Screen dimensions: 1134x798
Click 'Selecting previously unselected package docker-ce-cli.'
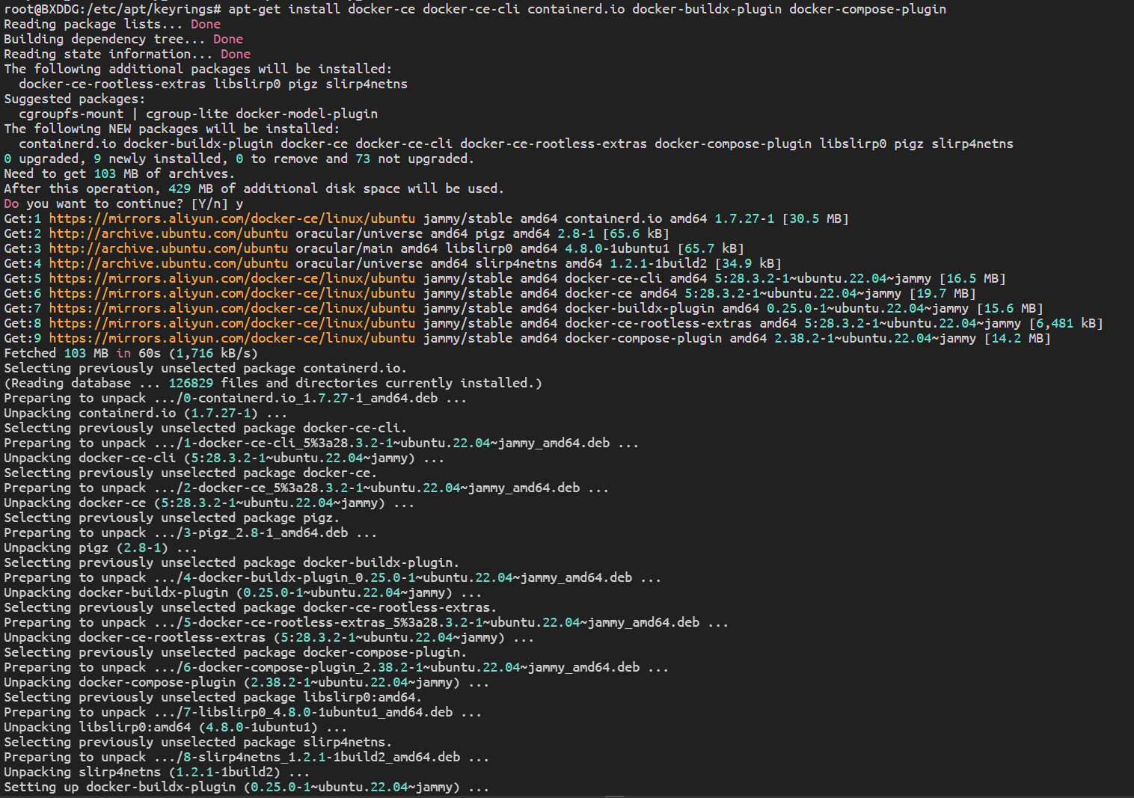coord(206,428)
